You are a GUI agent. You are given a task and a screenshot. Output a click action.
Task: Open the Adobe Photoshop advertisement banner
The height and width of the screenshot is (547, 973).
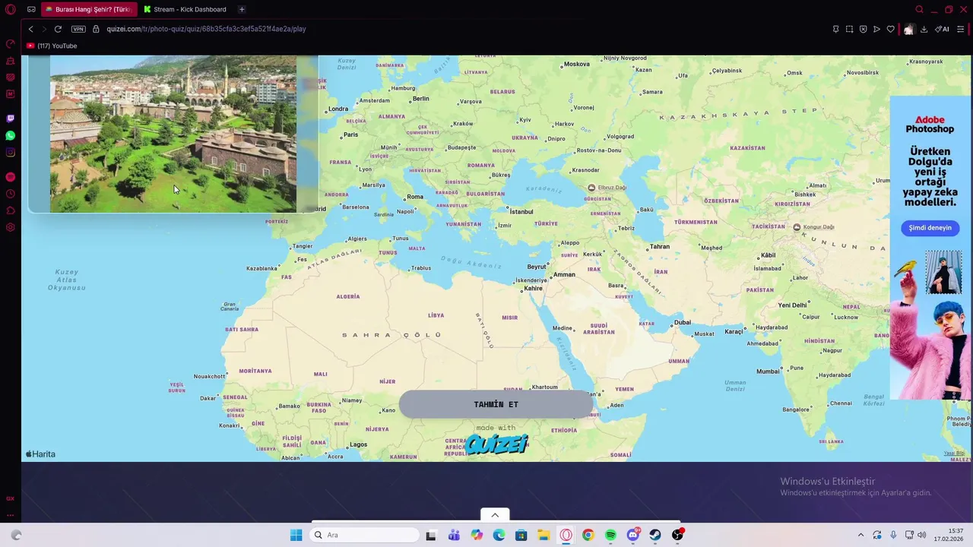click(930, 248)
